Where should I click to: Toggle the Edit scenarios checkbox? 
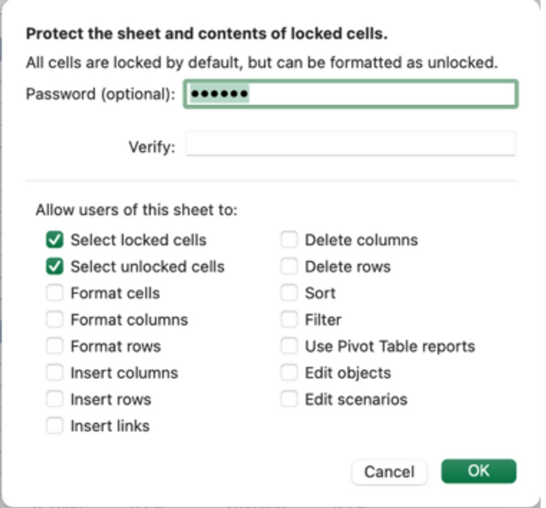289,399
